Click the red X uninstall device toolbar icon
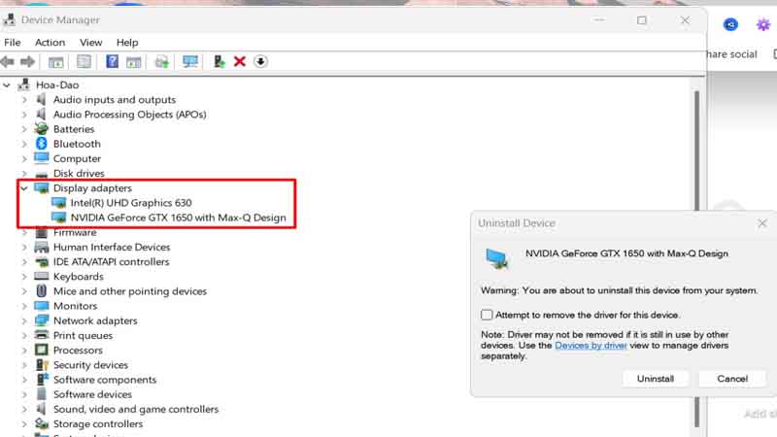777x437 pixels. tap(240, 61)
